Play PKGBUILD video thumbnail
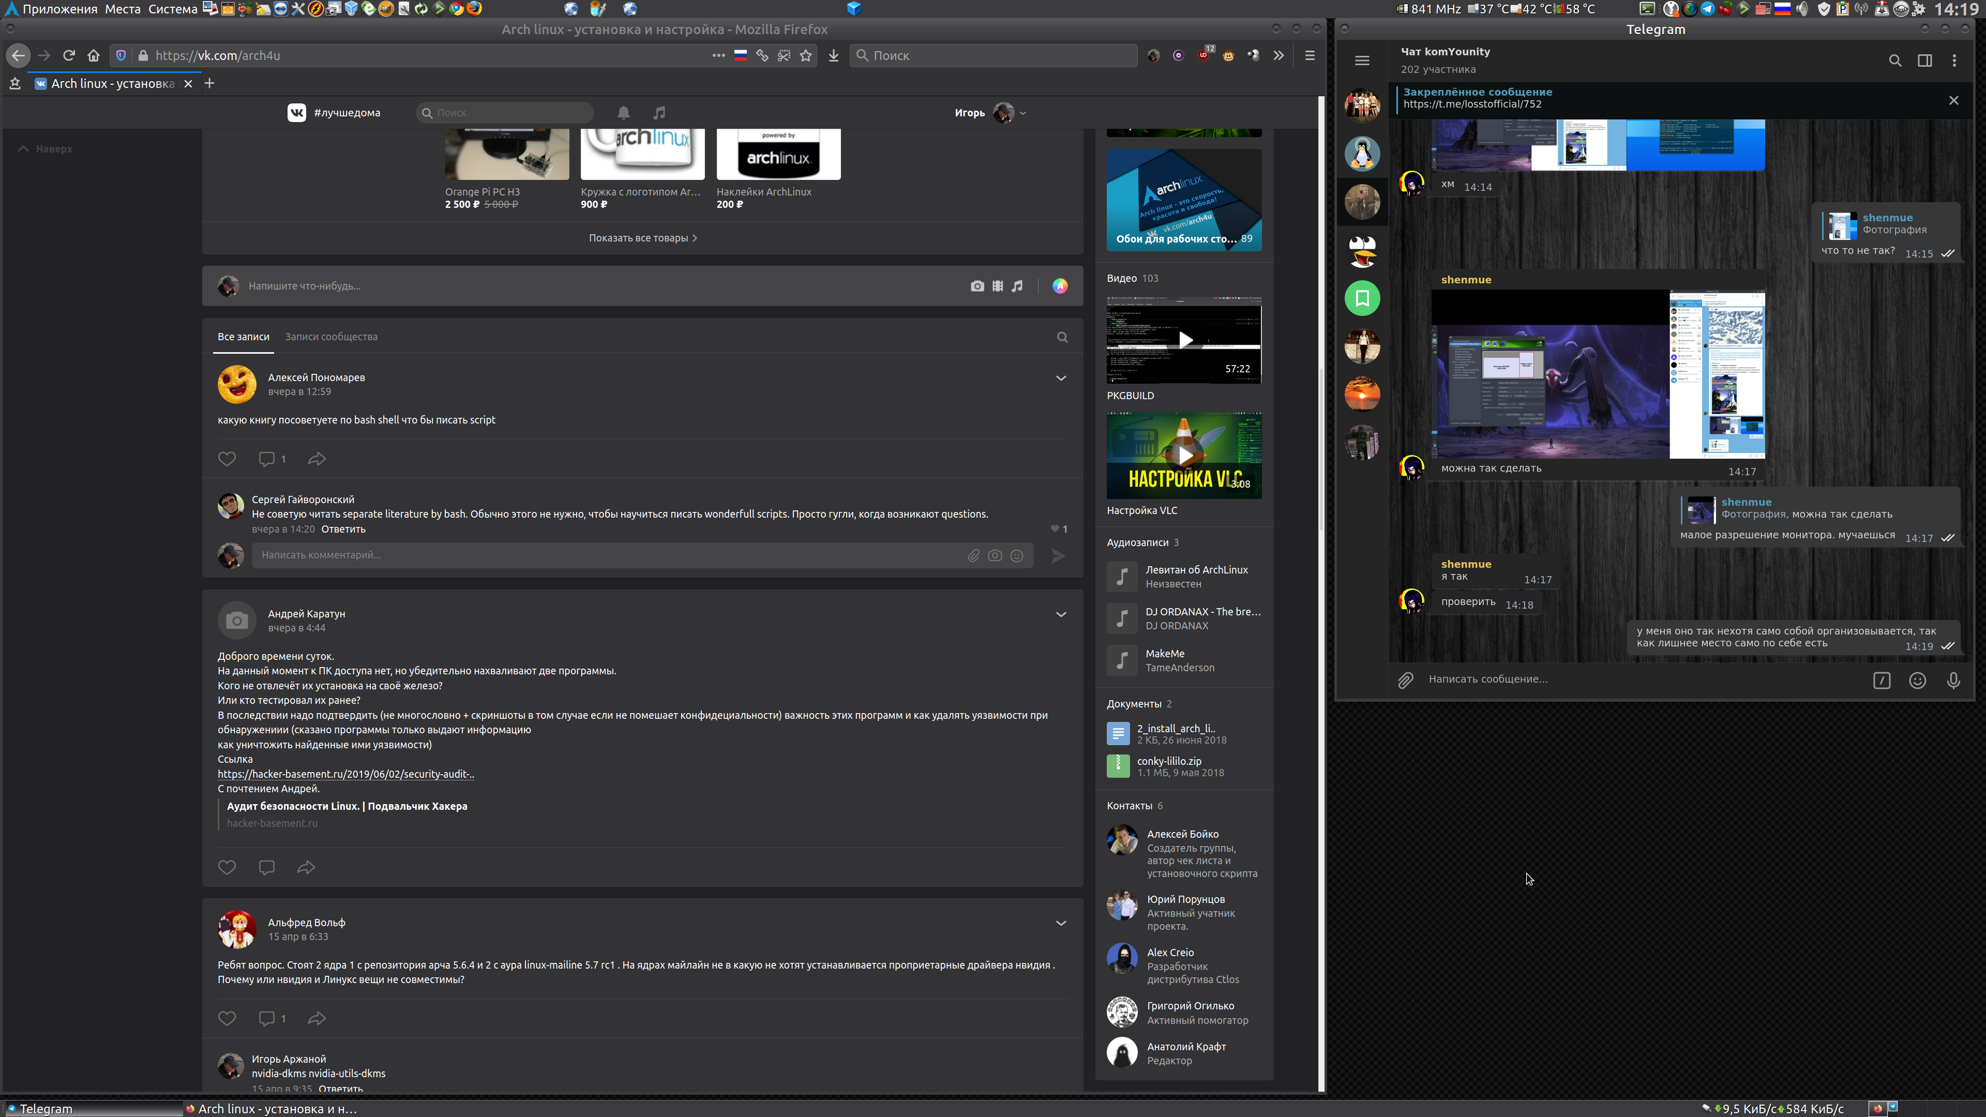 point(1184,340)
